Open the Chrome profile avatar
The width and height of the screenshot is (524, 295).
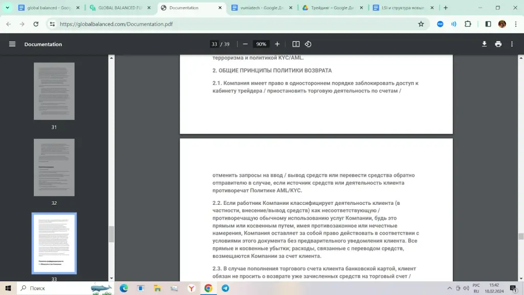pyautogui.click(x=502, y=24)
